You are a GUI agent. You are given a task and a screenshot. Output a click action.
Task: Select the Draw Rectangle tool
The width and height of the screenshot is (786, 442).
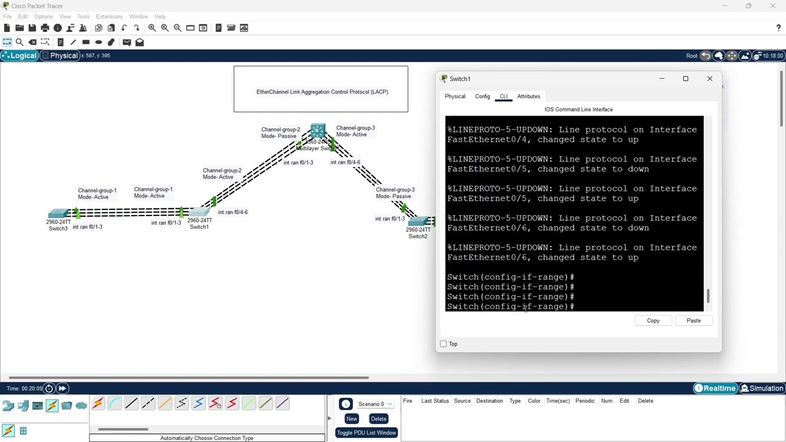(x=86, y=42)
